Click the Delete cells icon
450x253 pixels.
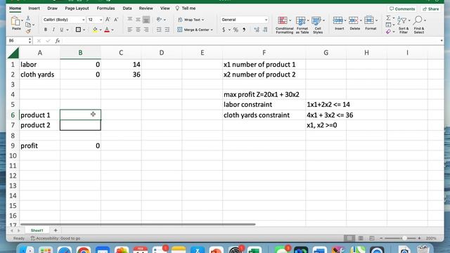[353, 20]
